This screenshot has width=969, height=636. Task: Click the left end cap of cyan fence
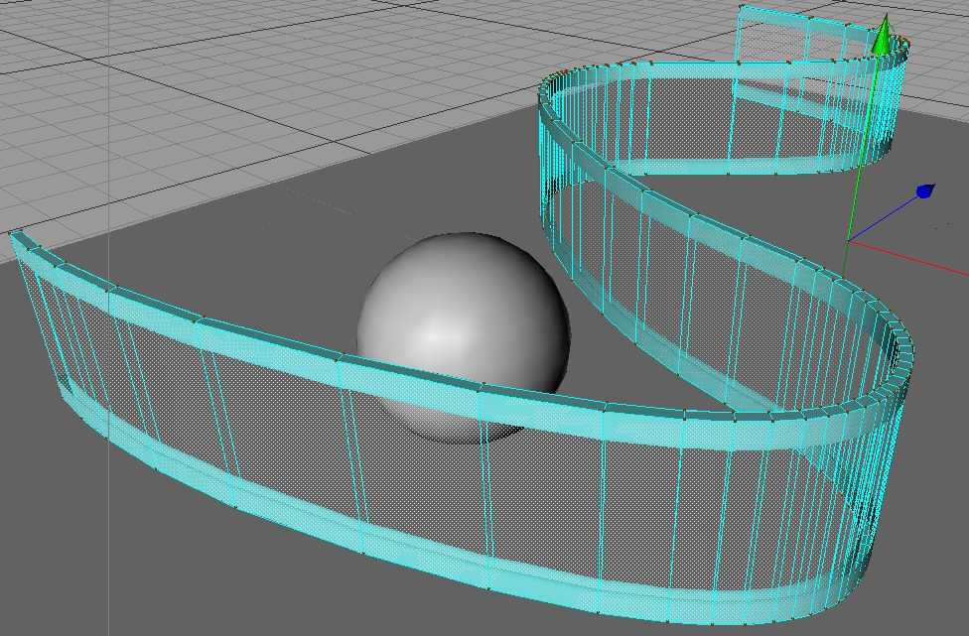pyautogui.click(x=18, y=239)
